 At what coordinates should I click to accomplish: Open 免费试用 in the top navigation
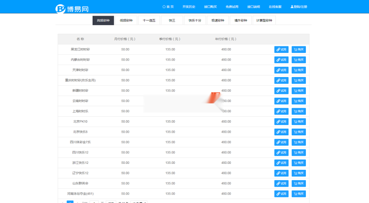[x=232, y=7]
